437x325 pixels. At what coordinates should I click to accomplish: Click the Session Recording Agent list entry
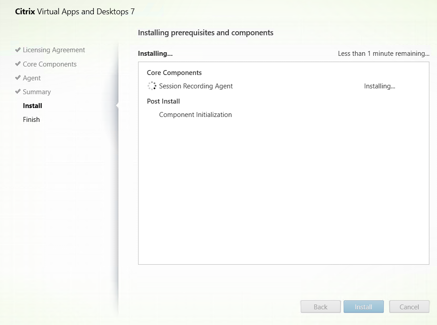(x=196, y=86)
